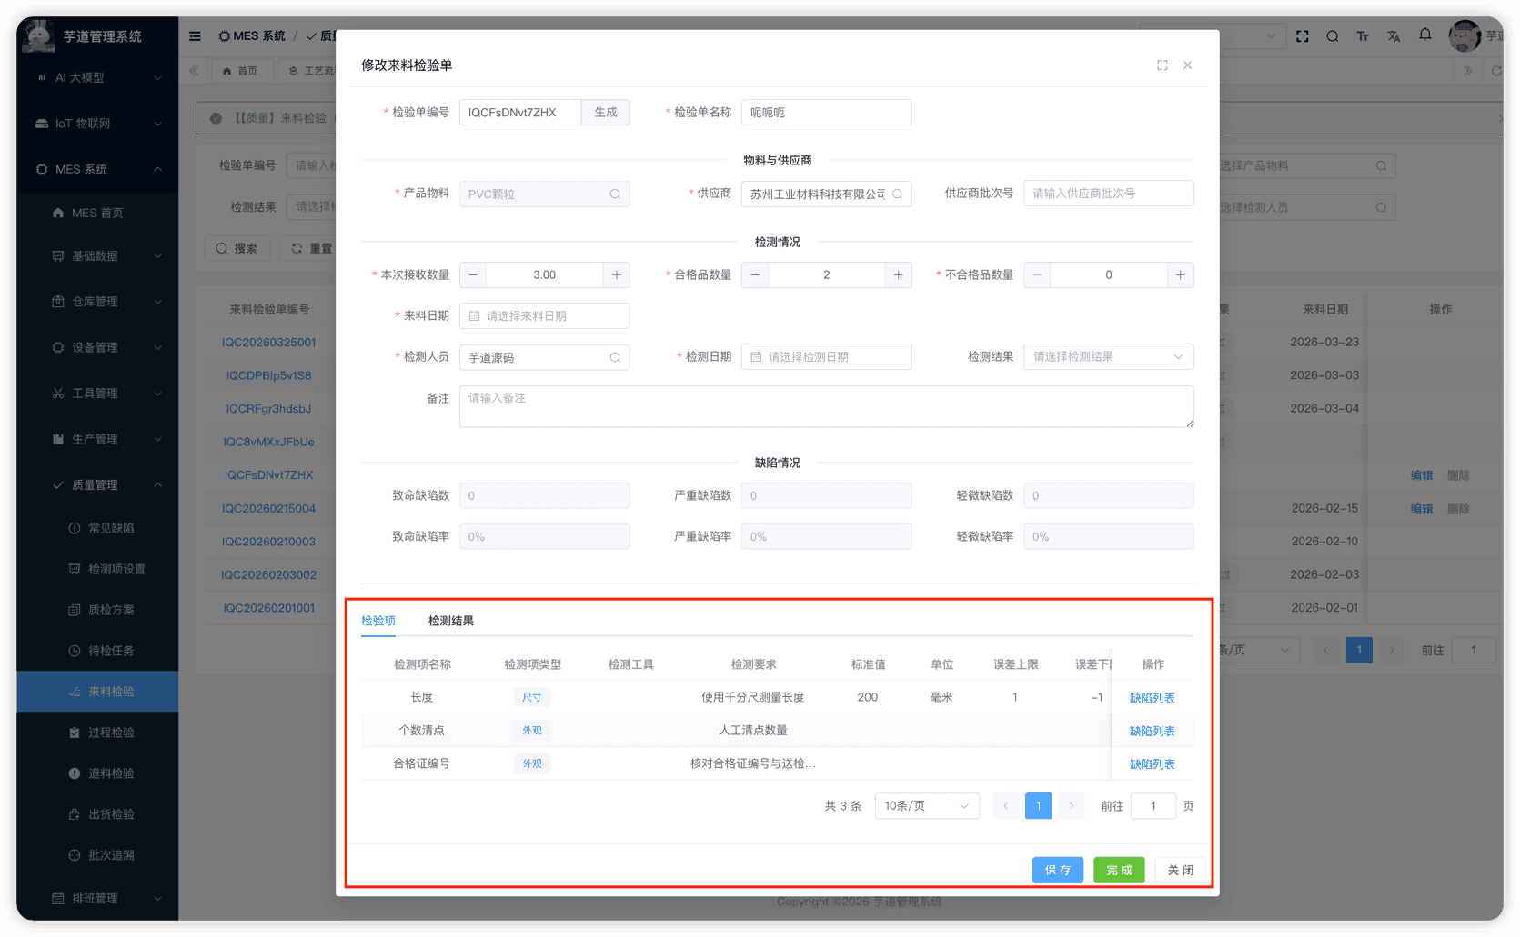Switch to the 检测结果 tab
The width and height of the screenshot is (1520, 937).
449,621
